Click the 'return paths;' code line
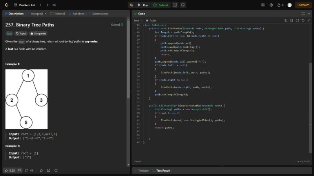The height and width of the screenshot is (176, 314). click(x=164, y=128)
